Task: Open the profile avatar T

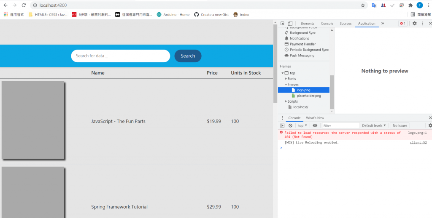Action: (x=419, y=5)
